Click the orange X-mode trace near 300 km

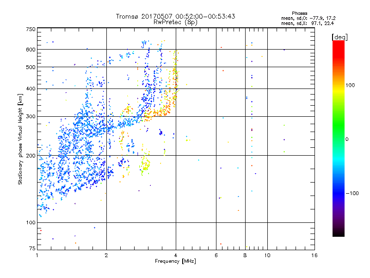157,113
